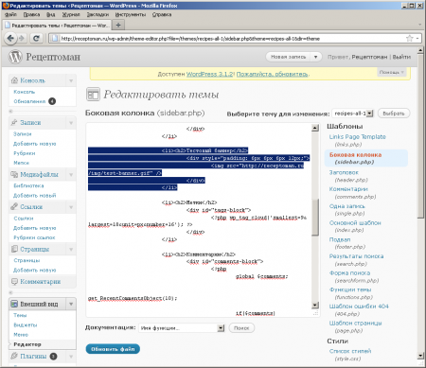Image resolution: width=426 pixels, height=368 pixels.
Task: Click the updates count badge 4
Action: 52,101
